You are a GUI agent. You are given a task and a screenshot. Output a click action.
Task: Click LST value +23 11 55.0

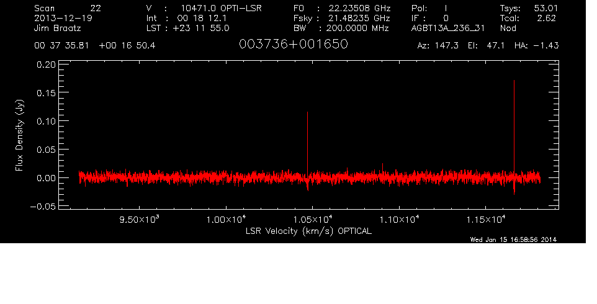201,28
